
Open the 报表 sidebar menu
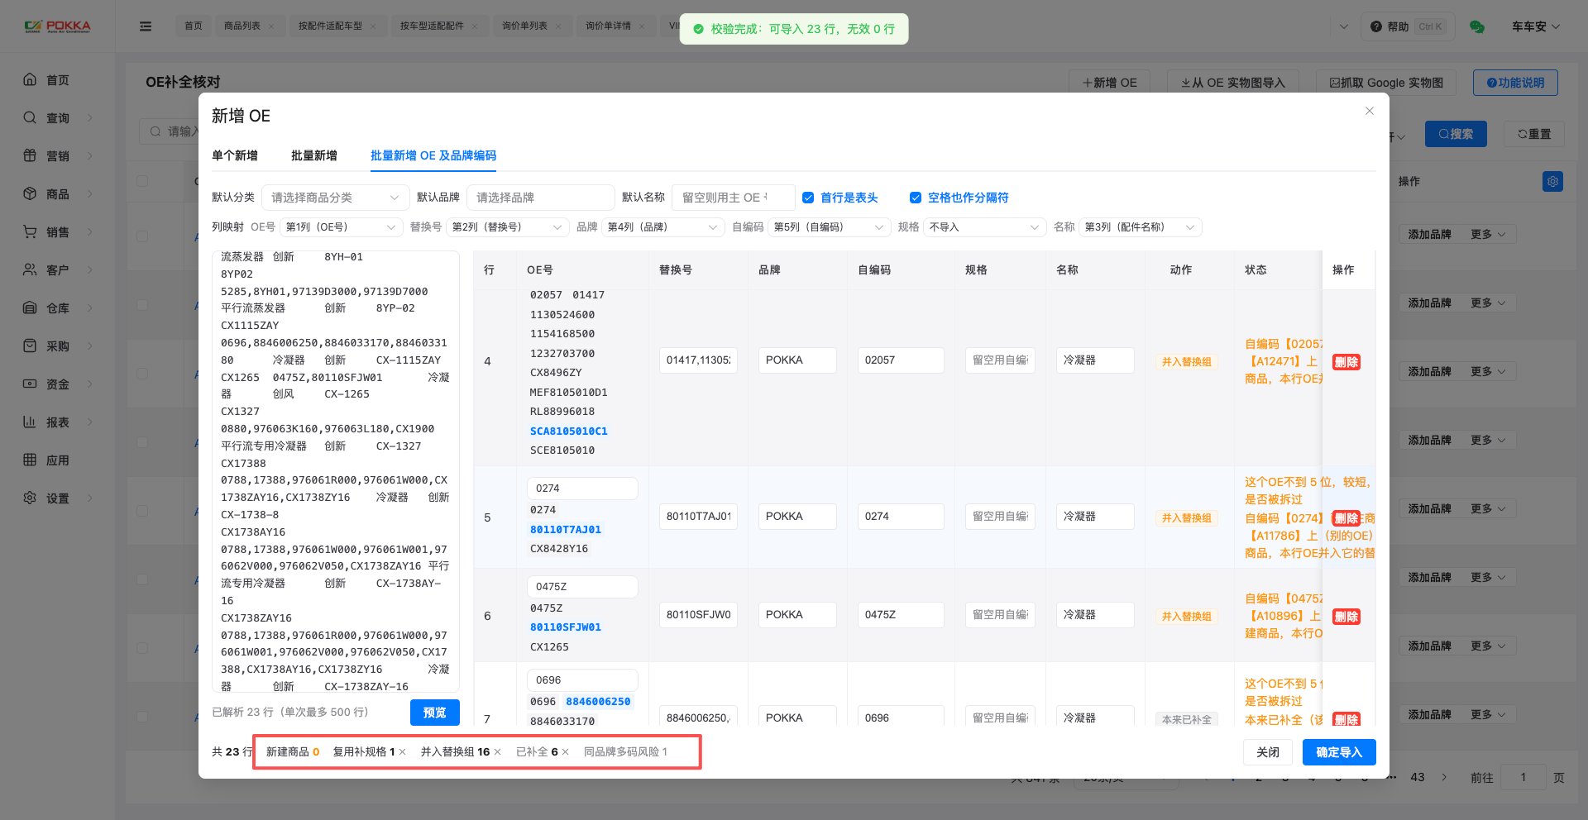click(57, 422)
